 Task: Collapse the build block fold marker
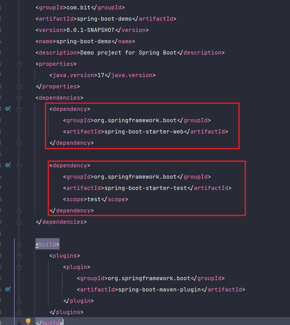tap(19, 245)
